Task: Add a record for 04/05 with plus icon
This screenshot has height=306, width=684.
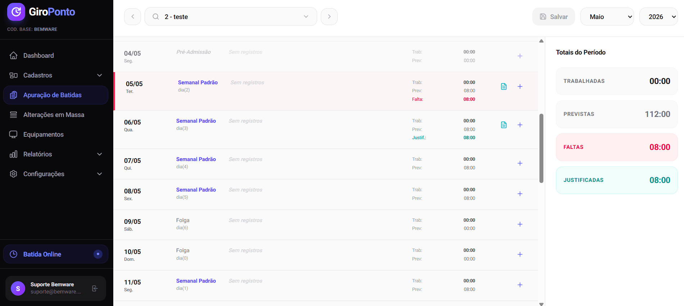Action: 520,56
